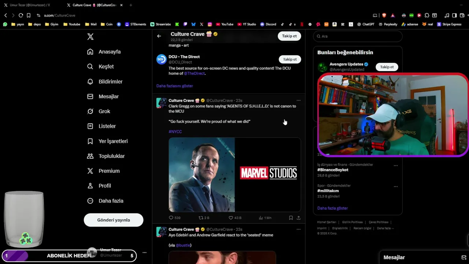Switch to Umur Tezer browser tab

click(x=30, y=5)
